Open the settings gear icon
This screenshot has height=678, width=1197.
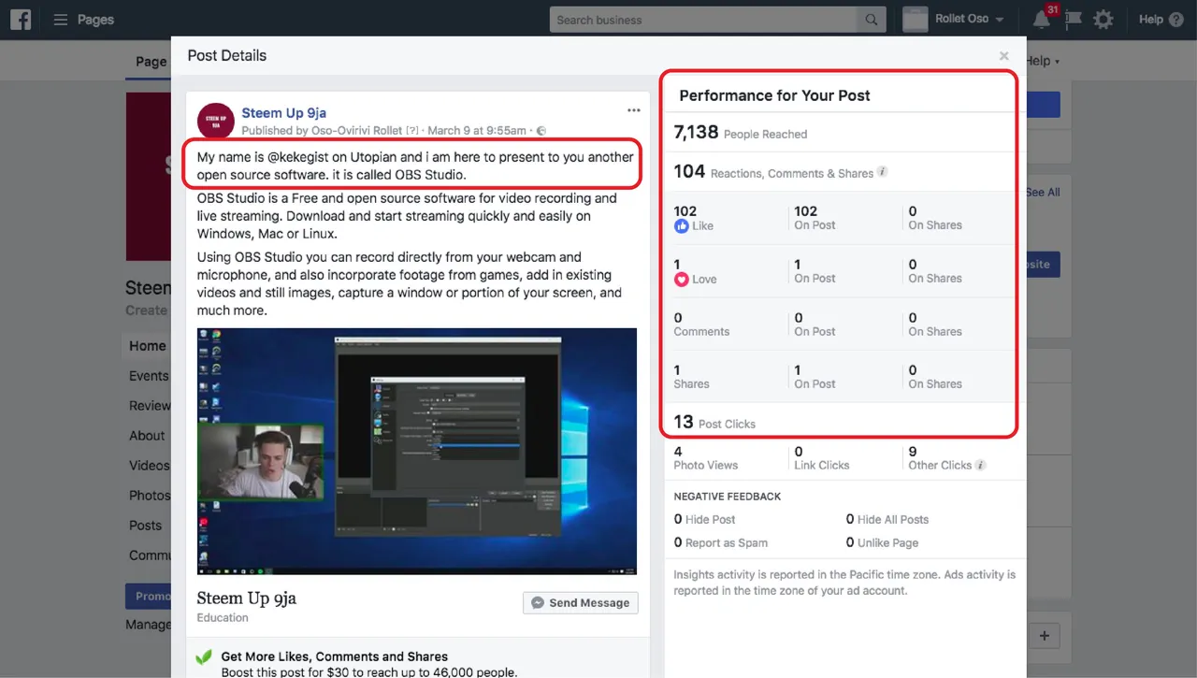[1103, 20]
